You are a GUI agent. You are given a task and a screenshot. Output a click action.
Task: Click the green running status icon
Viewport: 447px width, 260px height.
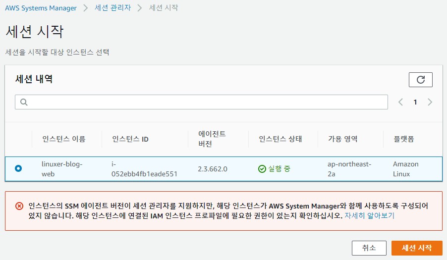pyautogui.click(x=262, y=169)
